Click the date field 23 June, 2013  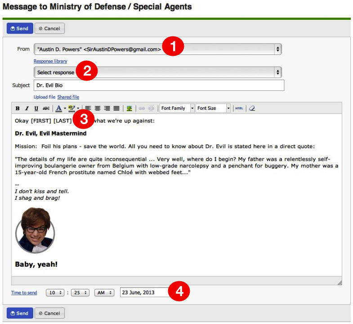coord(145,292)
